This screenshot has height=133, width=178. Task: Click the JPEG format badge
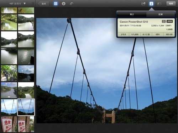pos(169,21)
